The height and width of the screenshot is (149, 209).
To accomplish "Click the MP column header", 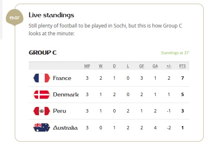I will pos(87,66).
